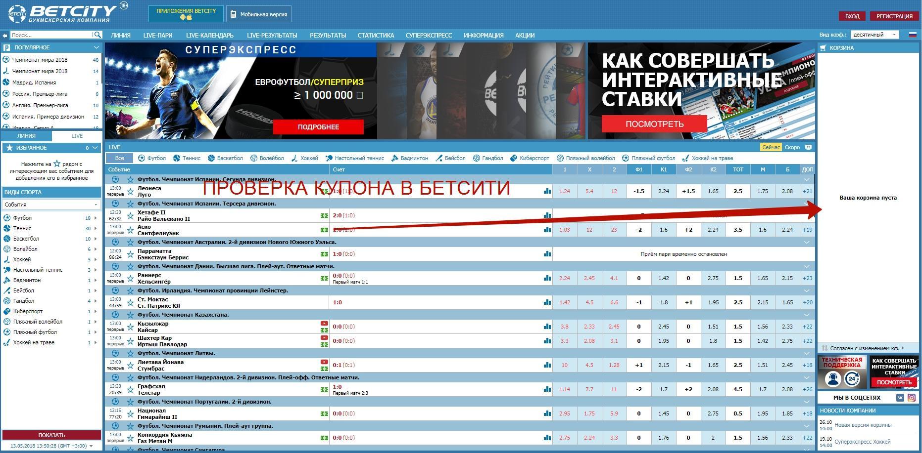Filter live events by Баскетбол icon

coord(211,158)
